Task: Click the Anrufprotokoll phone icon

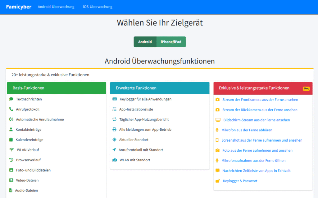Action: coord(11,109)
